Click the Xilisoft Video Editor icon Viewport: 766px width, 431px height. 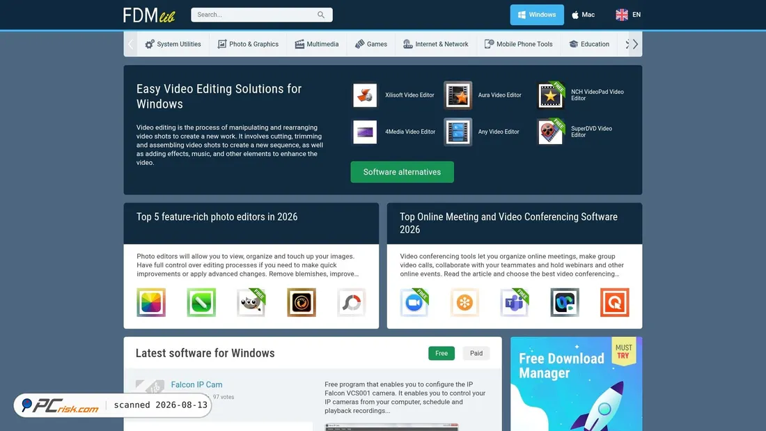click(x=365, y=95)
